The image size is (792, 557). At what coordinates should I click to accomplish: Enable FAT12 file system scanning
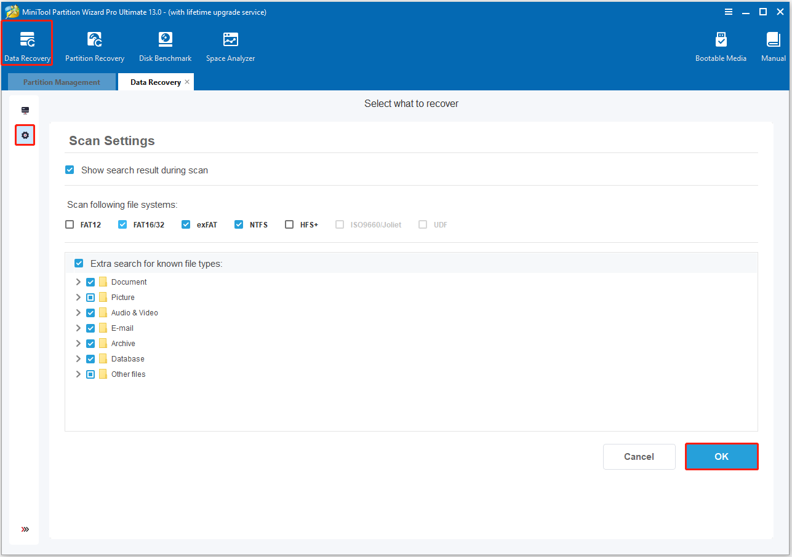pyautogui.click(x=70, y=224)
